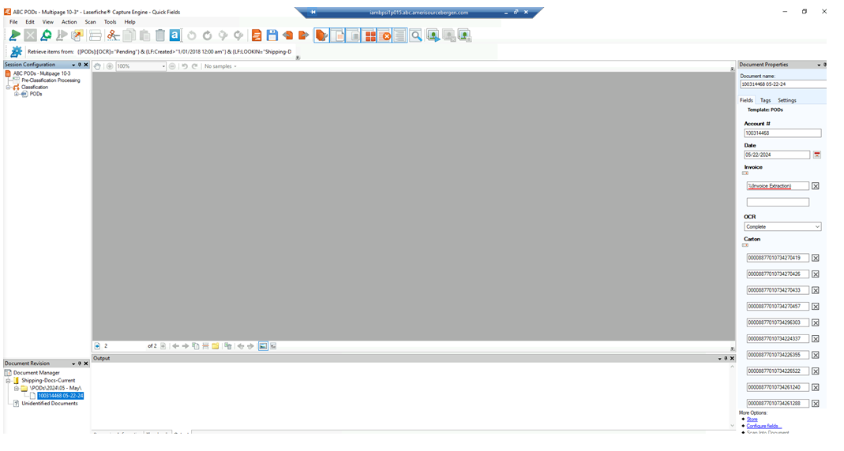Image resolution: width=844 pixels, height=451 pixels.
Task: Select Pre-Classification Processing tree item
Action: click(51, 80)
